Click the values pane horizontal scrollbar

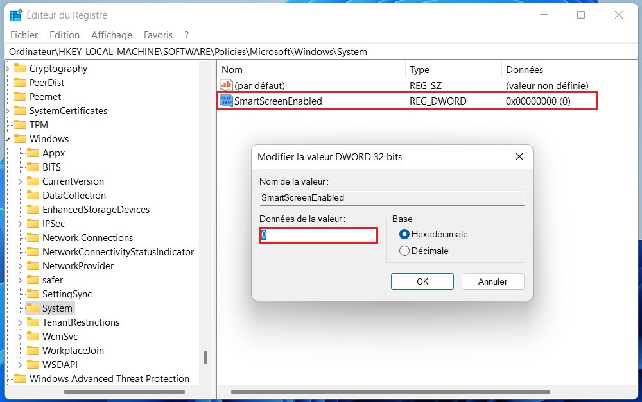(390, 392)
